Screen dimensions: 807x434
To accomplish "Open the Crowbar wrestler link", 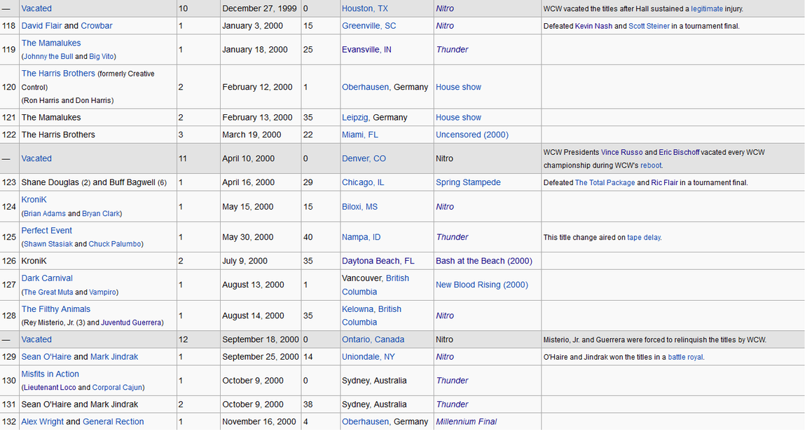I will pos(96,26).
